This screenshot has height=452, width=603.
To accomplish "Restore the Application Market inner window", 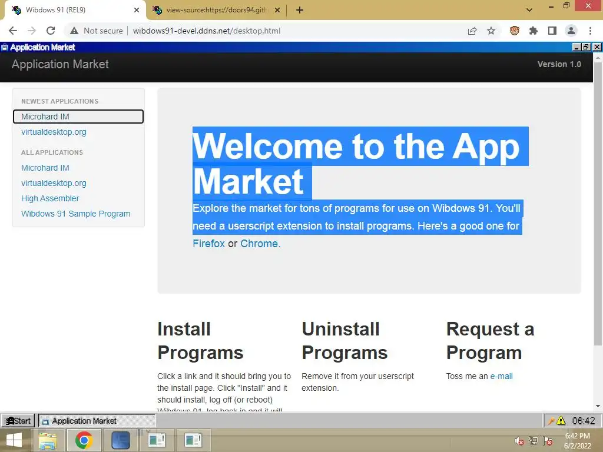I will pos(586,47).
